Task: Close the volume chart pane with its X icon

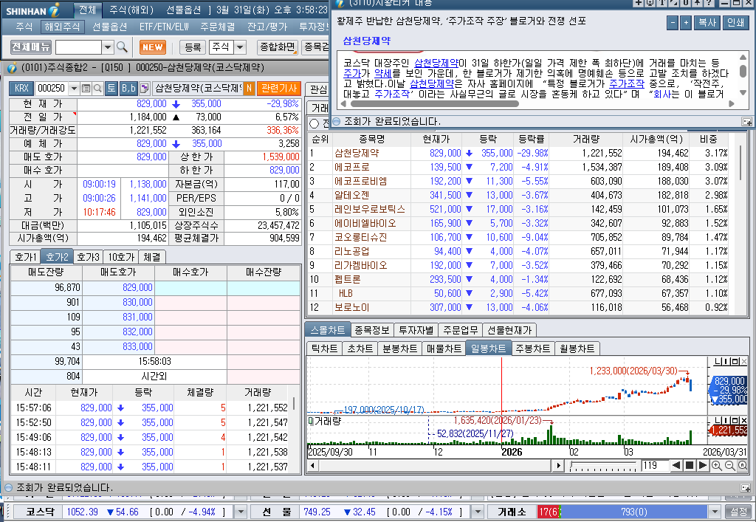Action: click(744, 421)
